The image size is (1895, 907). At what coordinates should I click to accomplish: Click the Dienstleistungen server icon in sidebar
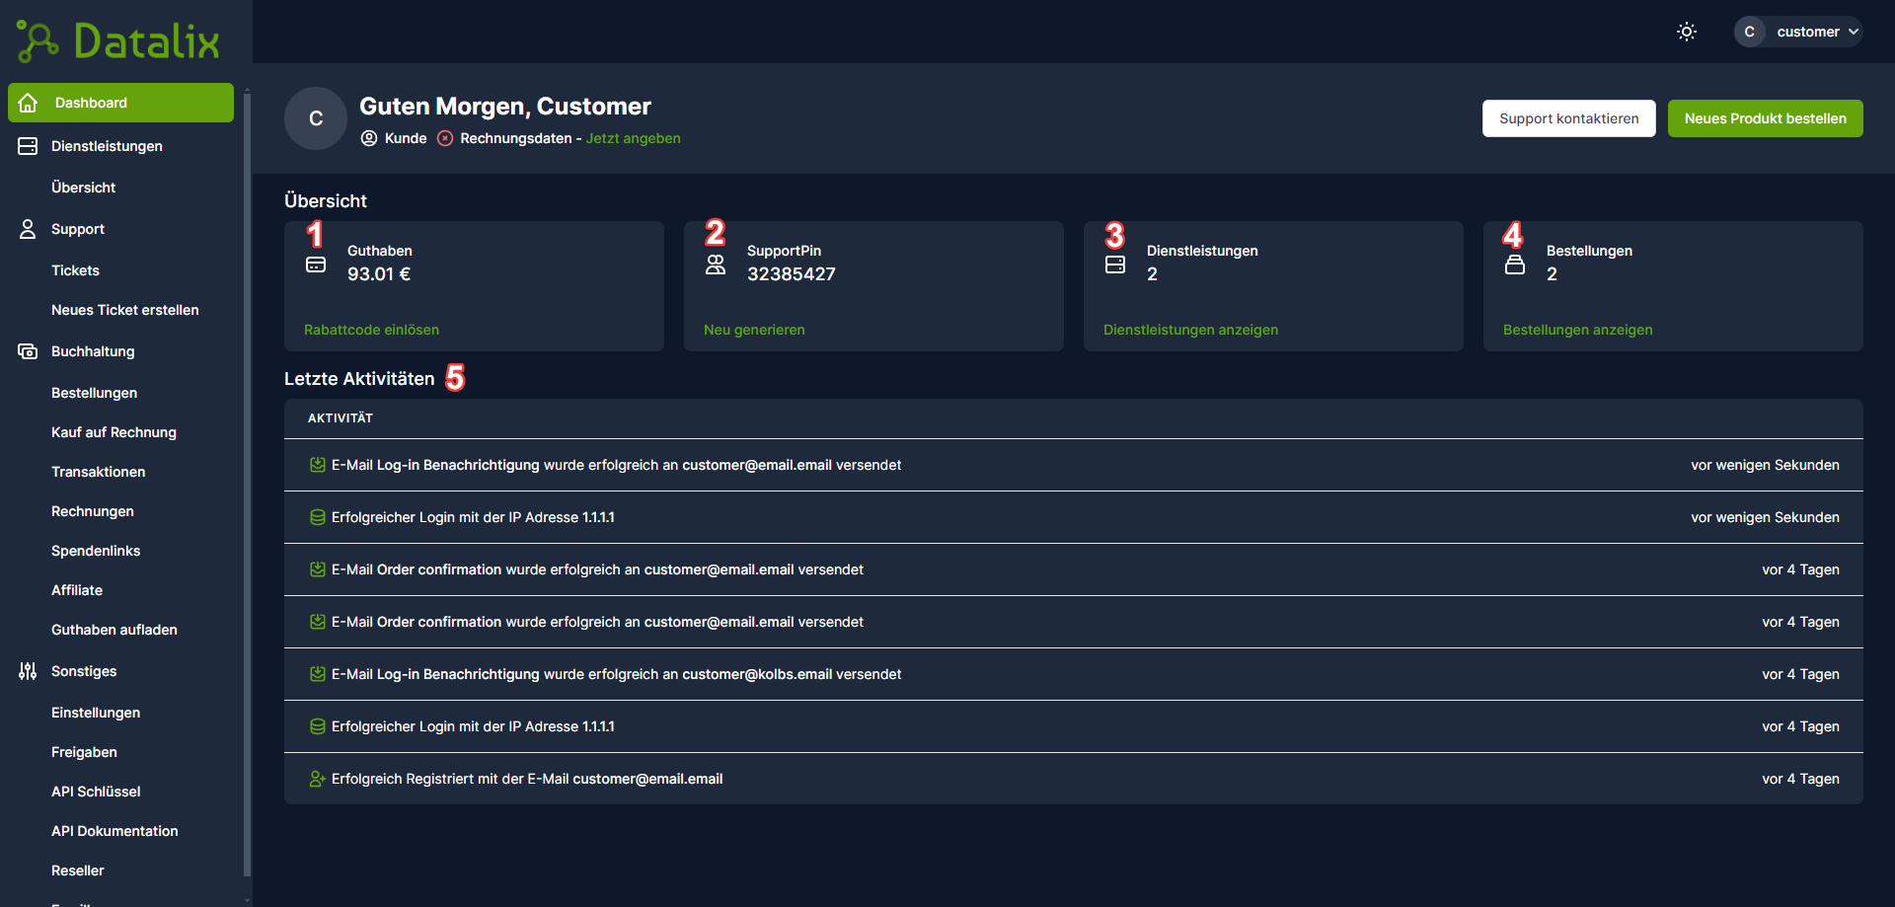tap(28, 146)
